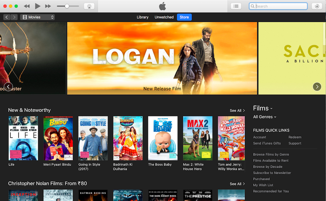Click the fast-forward (next) button
The height and width of the screenshot is (201, 326).
pos(48,6)
